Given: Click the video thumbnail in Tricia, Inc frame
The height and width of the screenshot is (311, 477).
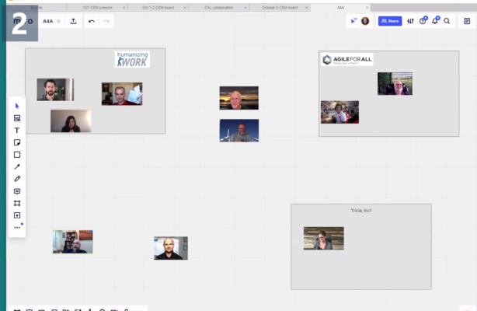Looking at the screenshot, I should [x=323, y=238].
